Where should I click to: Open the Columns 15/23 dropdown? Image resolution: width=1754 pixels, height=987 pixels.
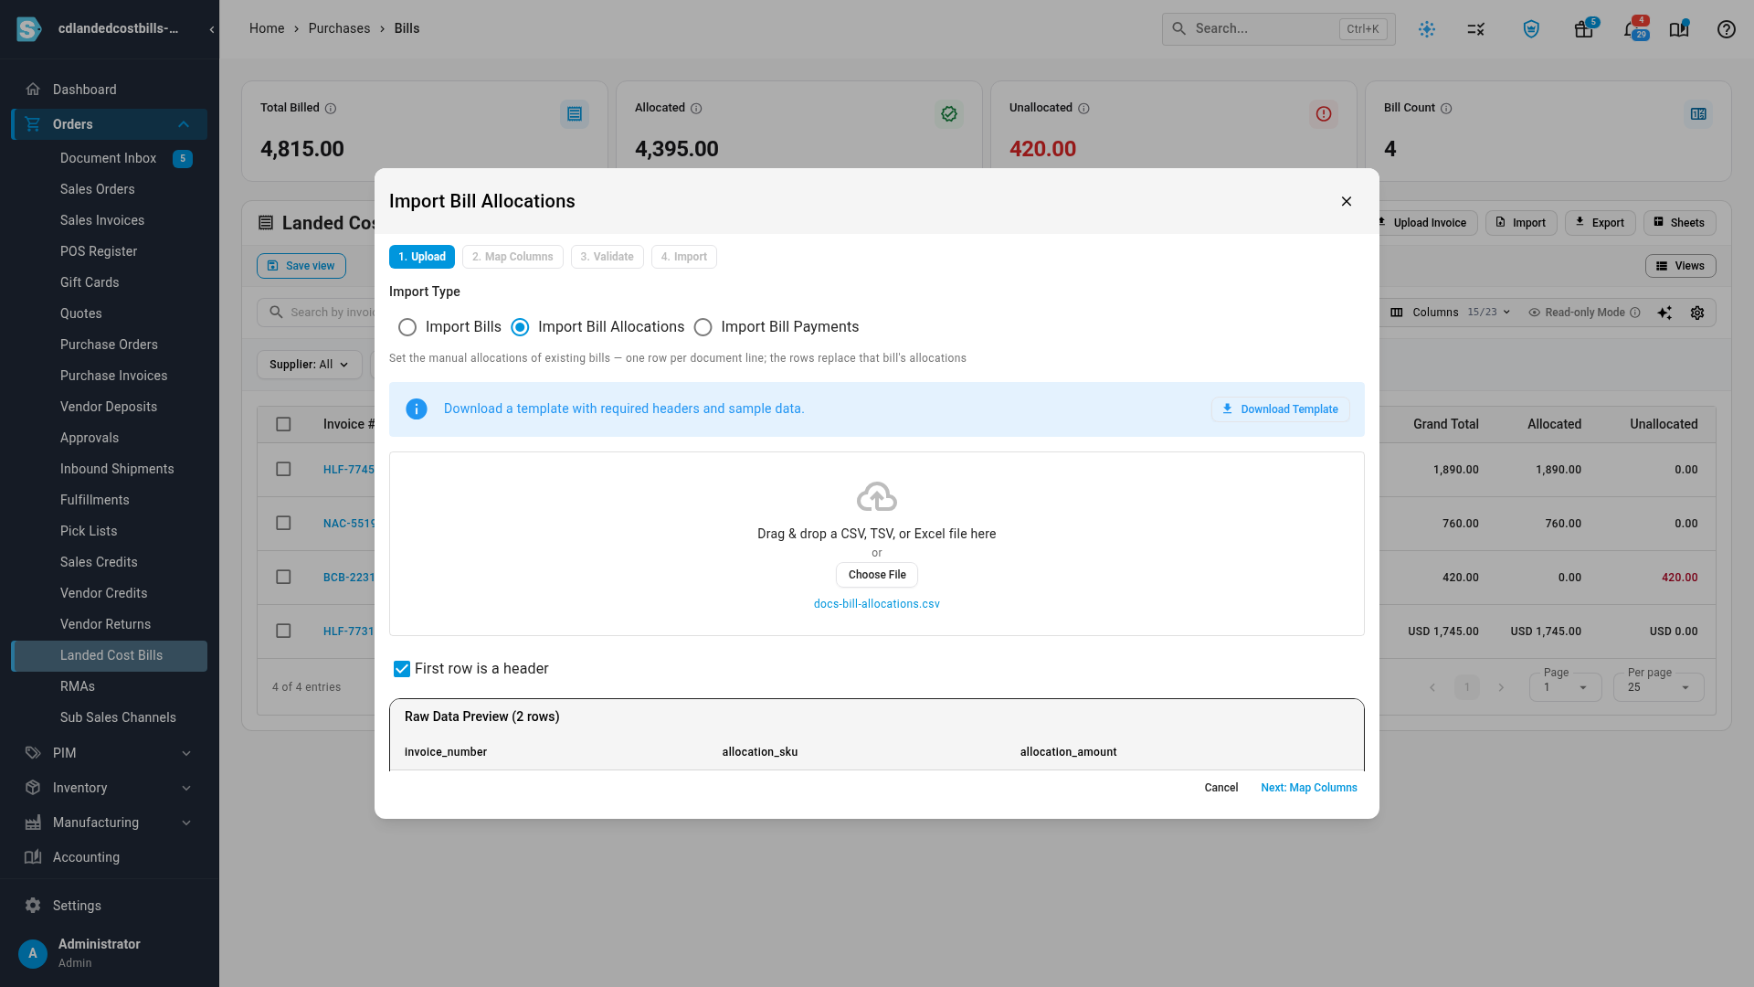pyautogui.click(x=1450, y=313)
